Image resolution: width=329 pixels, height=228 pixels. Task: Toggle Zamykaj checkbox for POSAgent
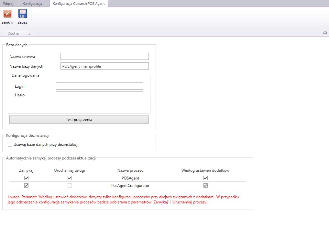pyautogui.click(x=26, y=178)
